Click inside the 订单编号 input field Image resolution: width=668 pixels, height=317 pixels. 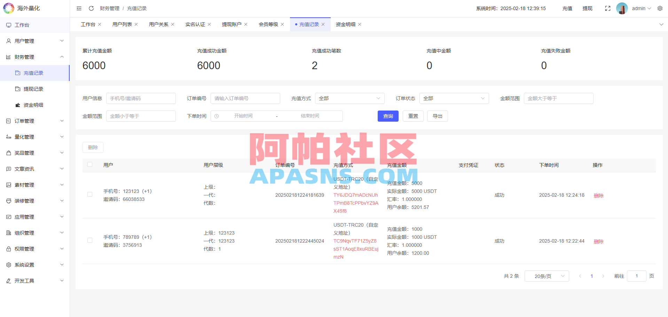(245, 98)
